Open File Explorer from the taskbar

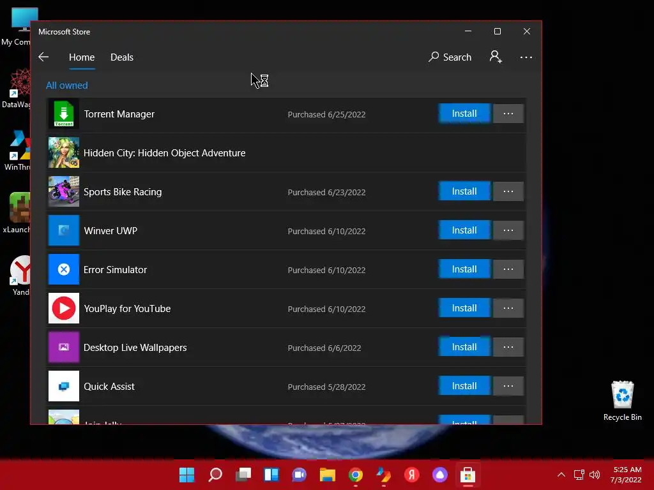(328, 475)
